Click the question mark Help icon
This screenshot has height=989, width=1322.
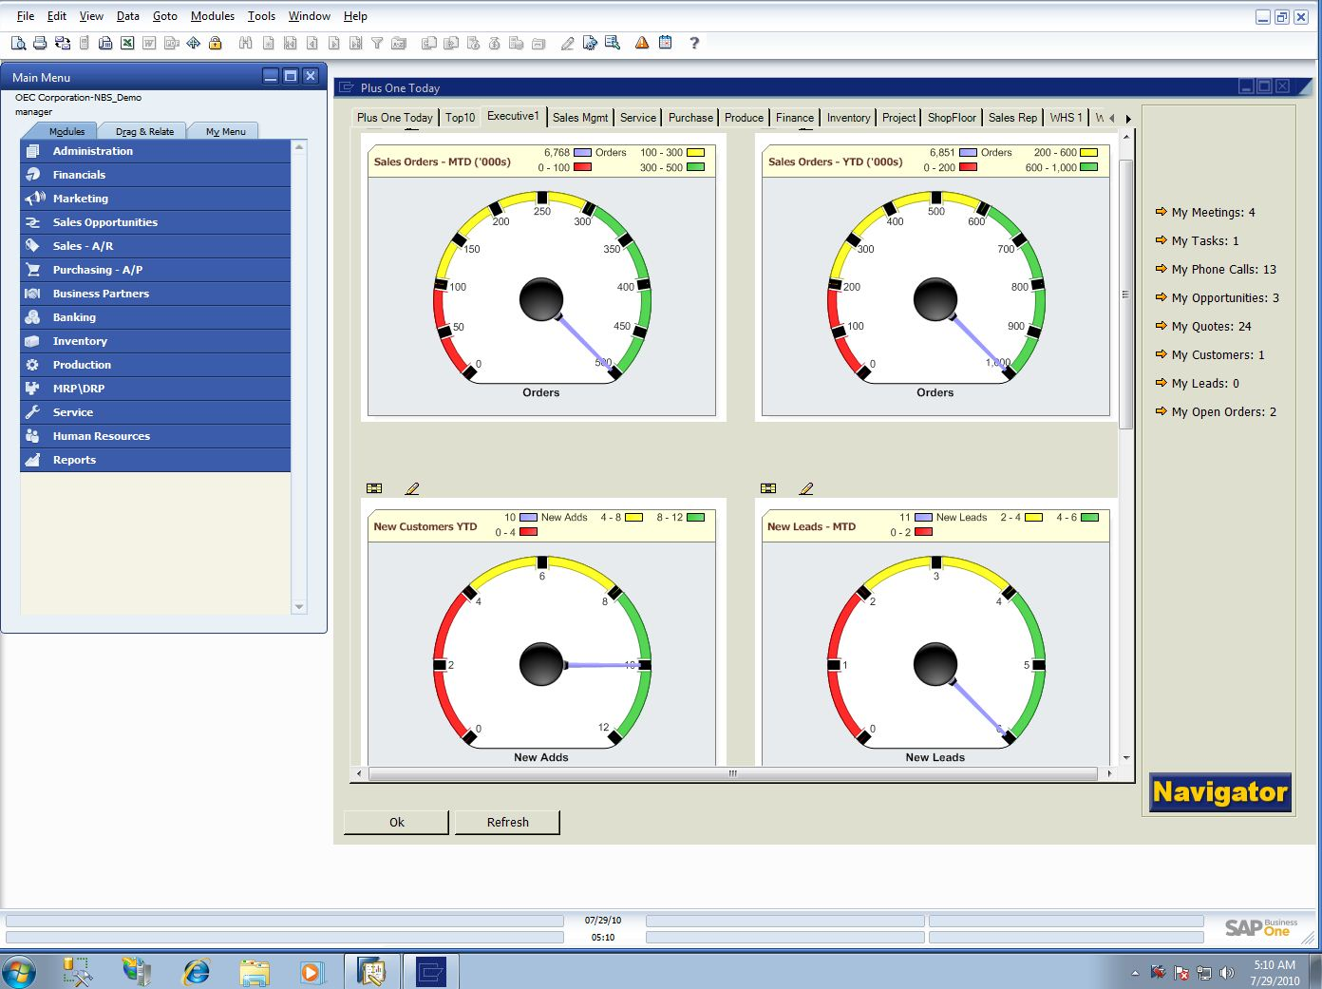[694, 43]
